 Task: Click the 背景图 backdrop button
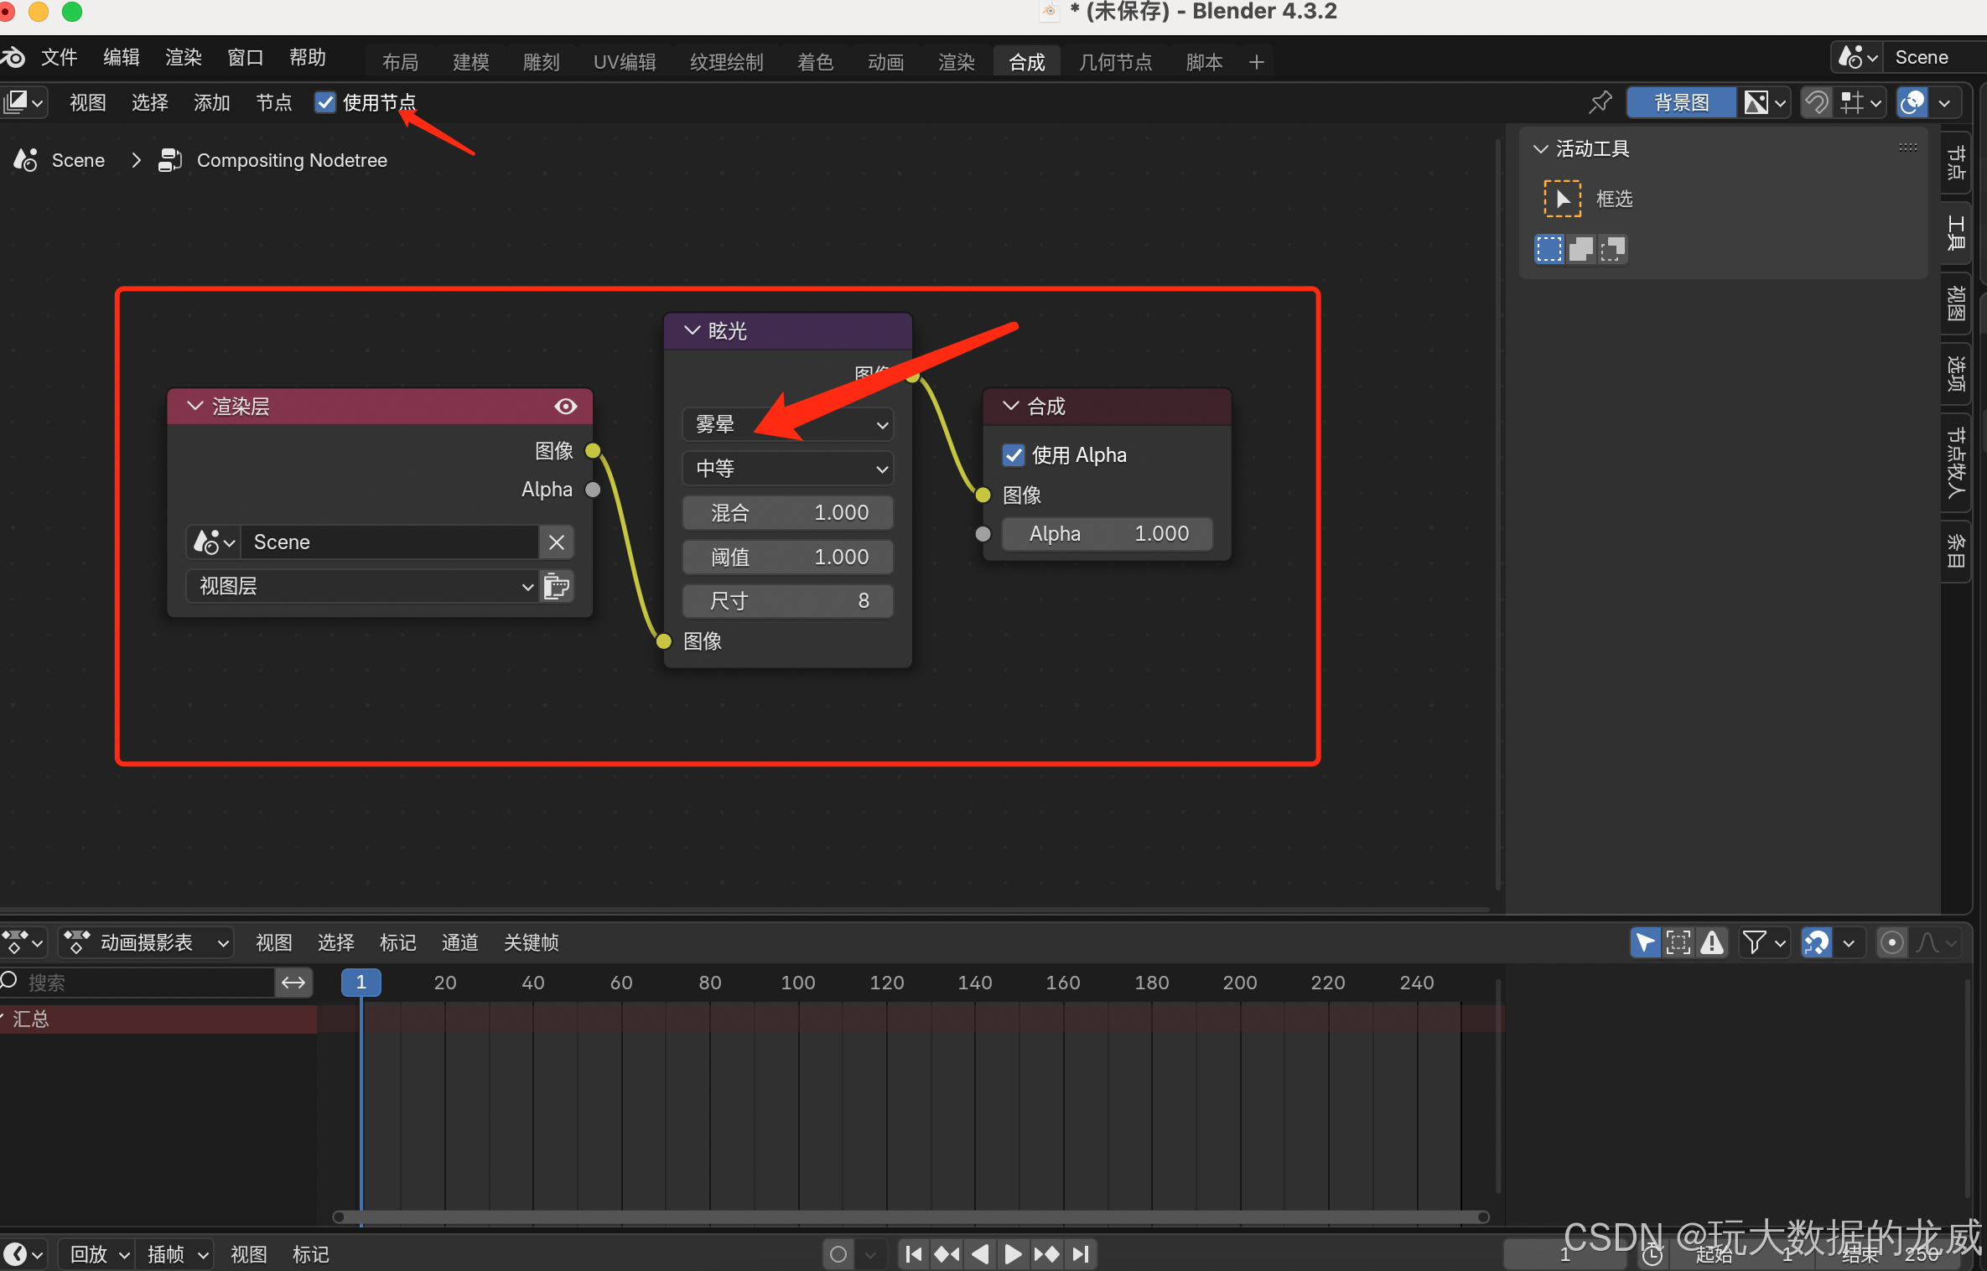1680,102
